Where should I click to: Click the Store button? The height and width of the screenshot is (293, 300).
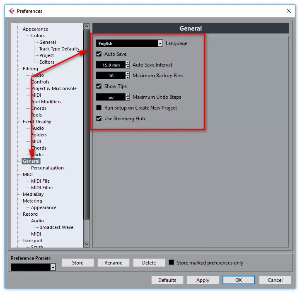pos(77,263)
